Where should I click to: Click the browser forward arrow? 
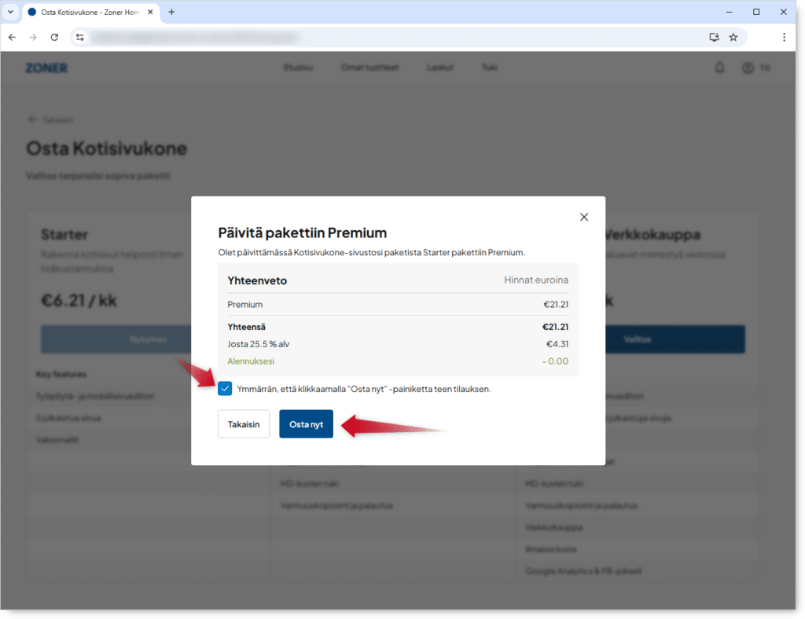(x=33, y=37)
